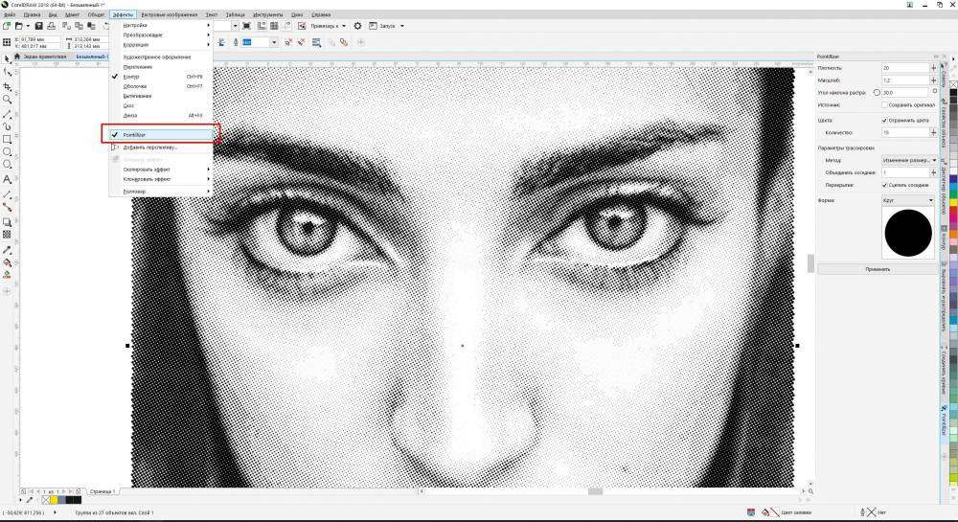
Task: Toggle the 'Ограничить цвета' checkbox
Action: [884, 120]
